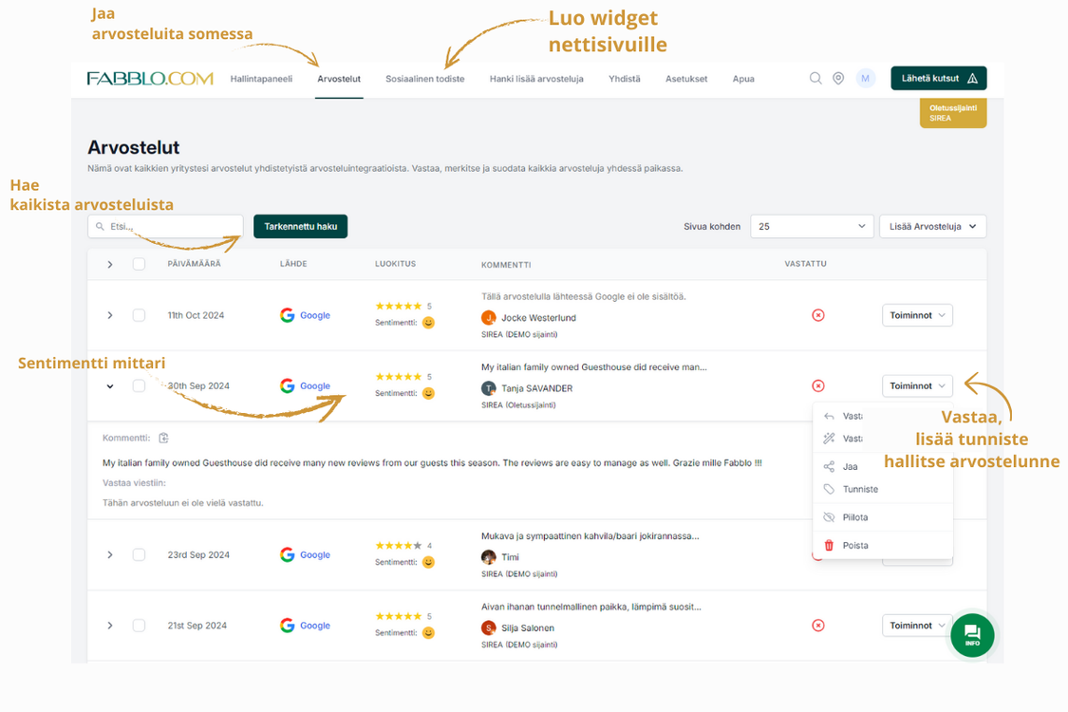Click the sentiment smiley for 30th Sep review
The width and height of the screenshot is (1068, 712).
428,393
